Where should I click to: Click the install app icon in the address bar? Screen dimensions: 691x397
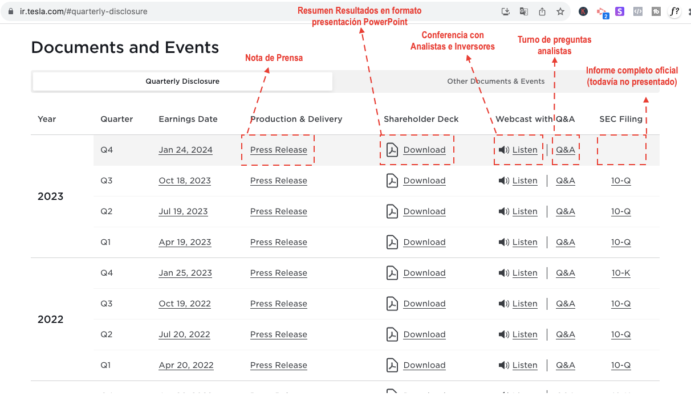(505, 11)
